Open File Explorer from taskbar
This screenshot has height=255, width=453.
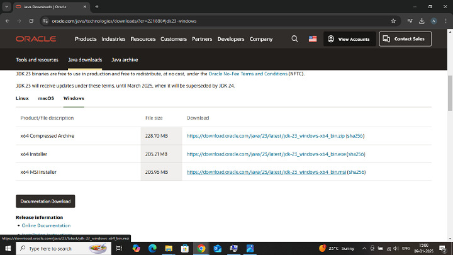[169, 248]
